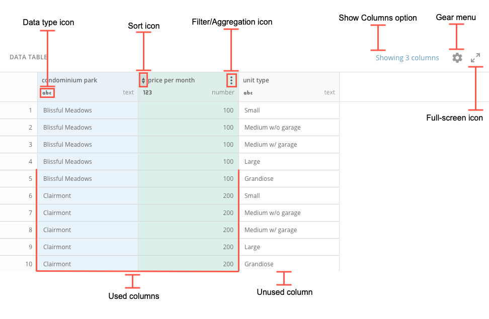Click the abc data type icon under condominium park
The height and width of the screenshot is (319, 489).
[x=47, y=92]
